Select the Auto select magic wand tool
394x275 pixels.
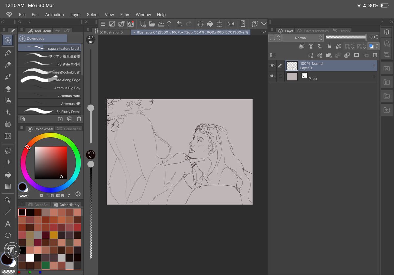(x=8, y=162)
